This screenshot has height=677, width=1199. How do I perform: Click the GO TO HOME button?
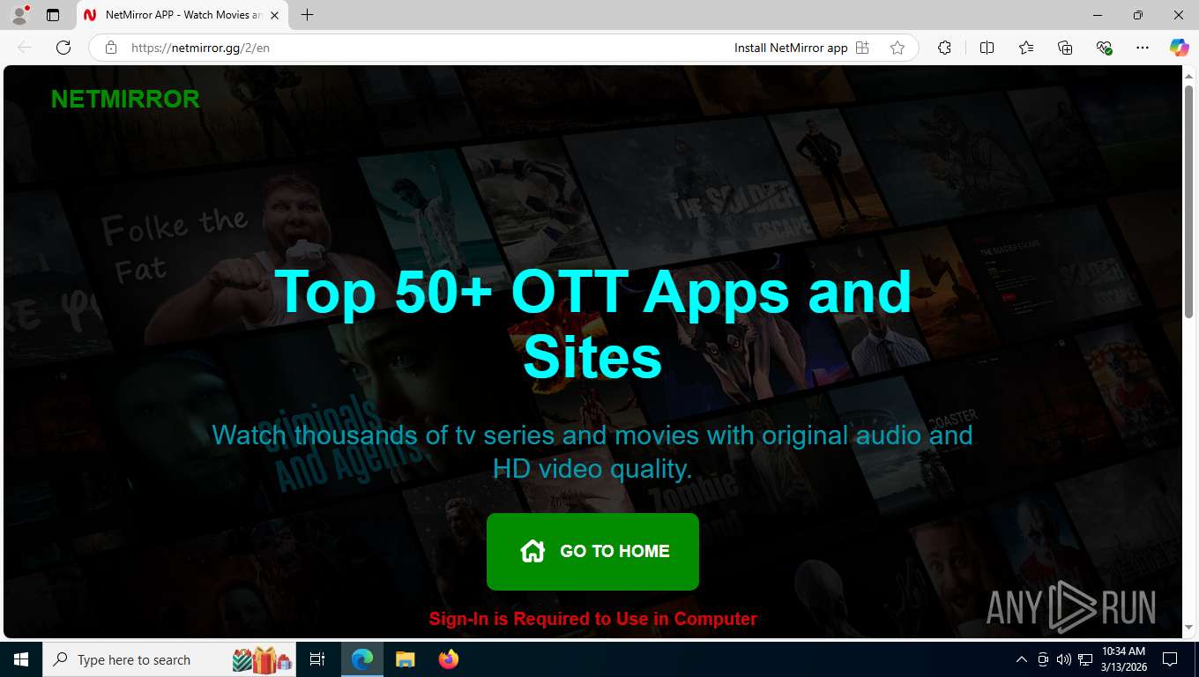coord(592,552)
